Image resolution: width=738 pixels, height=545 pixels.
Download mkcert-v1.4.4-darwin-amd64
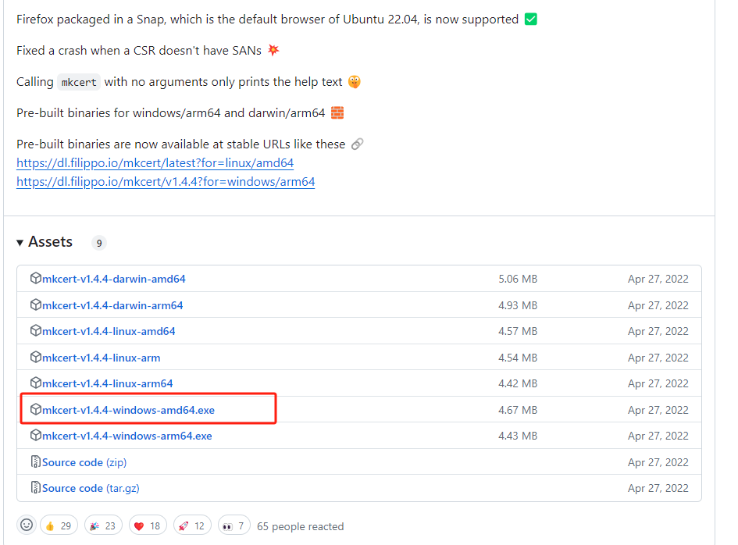(114, 279)
